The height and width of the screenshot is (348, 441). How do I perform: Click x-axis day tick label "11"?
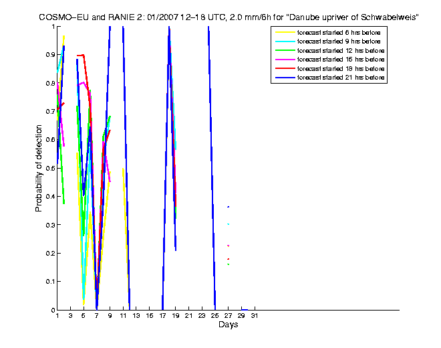click(123, 316)
